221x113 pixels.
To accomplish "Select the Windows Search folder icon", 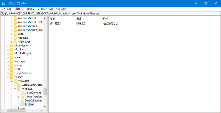I will click(15, 26).
